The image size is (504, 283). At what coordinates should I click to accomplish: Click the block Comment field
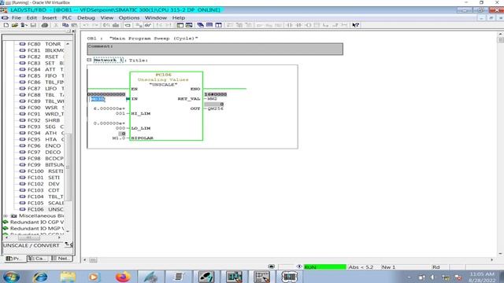pyautogui.click(x=215, y=49)
